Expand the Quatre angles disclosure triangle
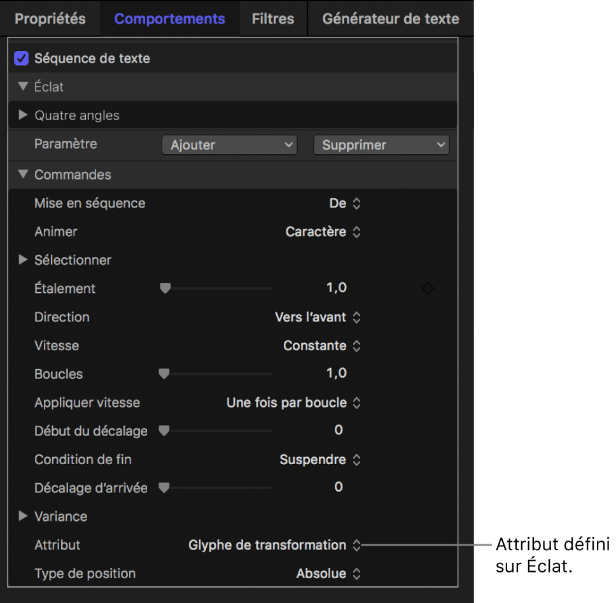 click(x=24, y=115)
